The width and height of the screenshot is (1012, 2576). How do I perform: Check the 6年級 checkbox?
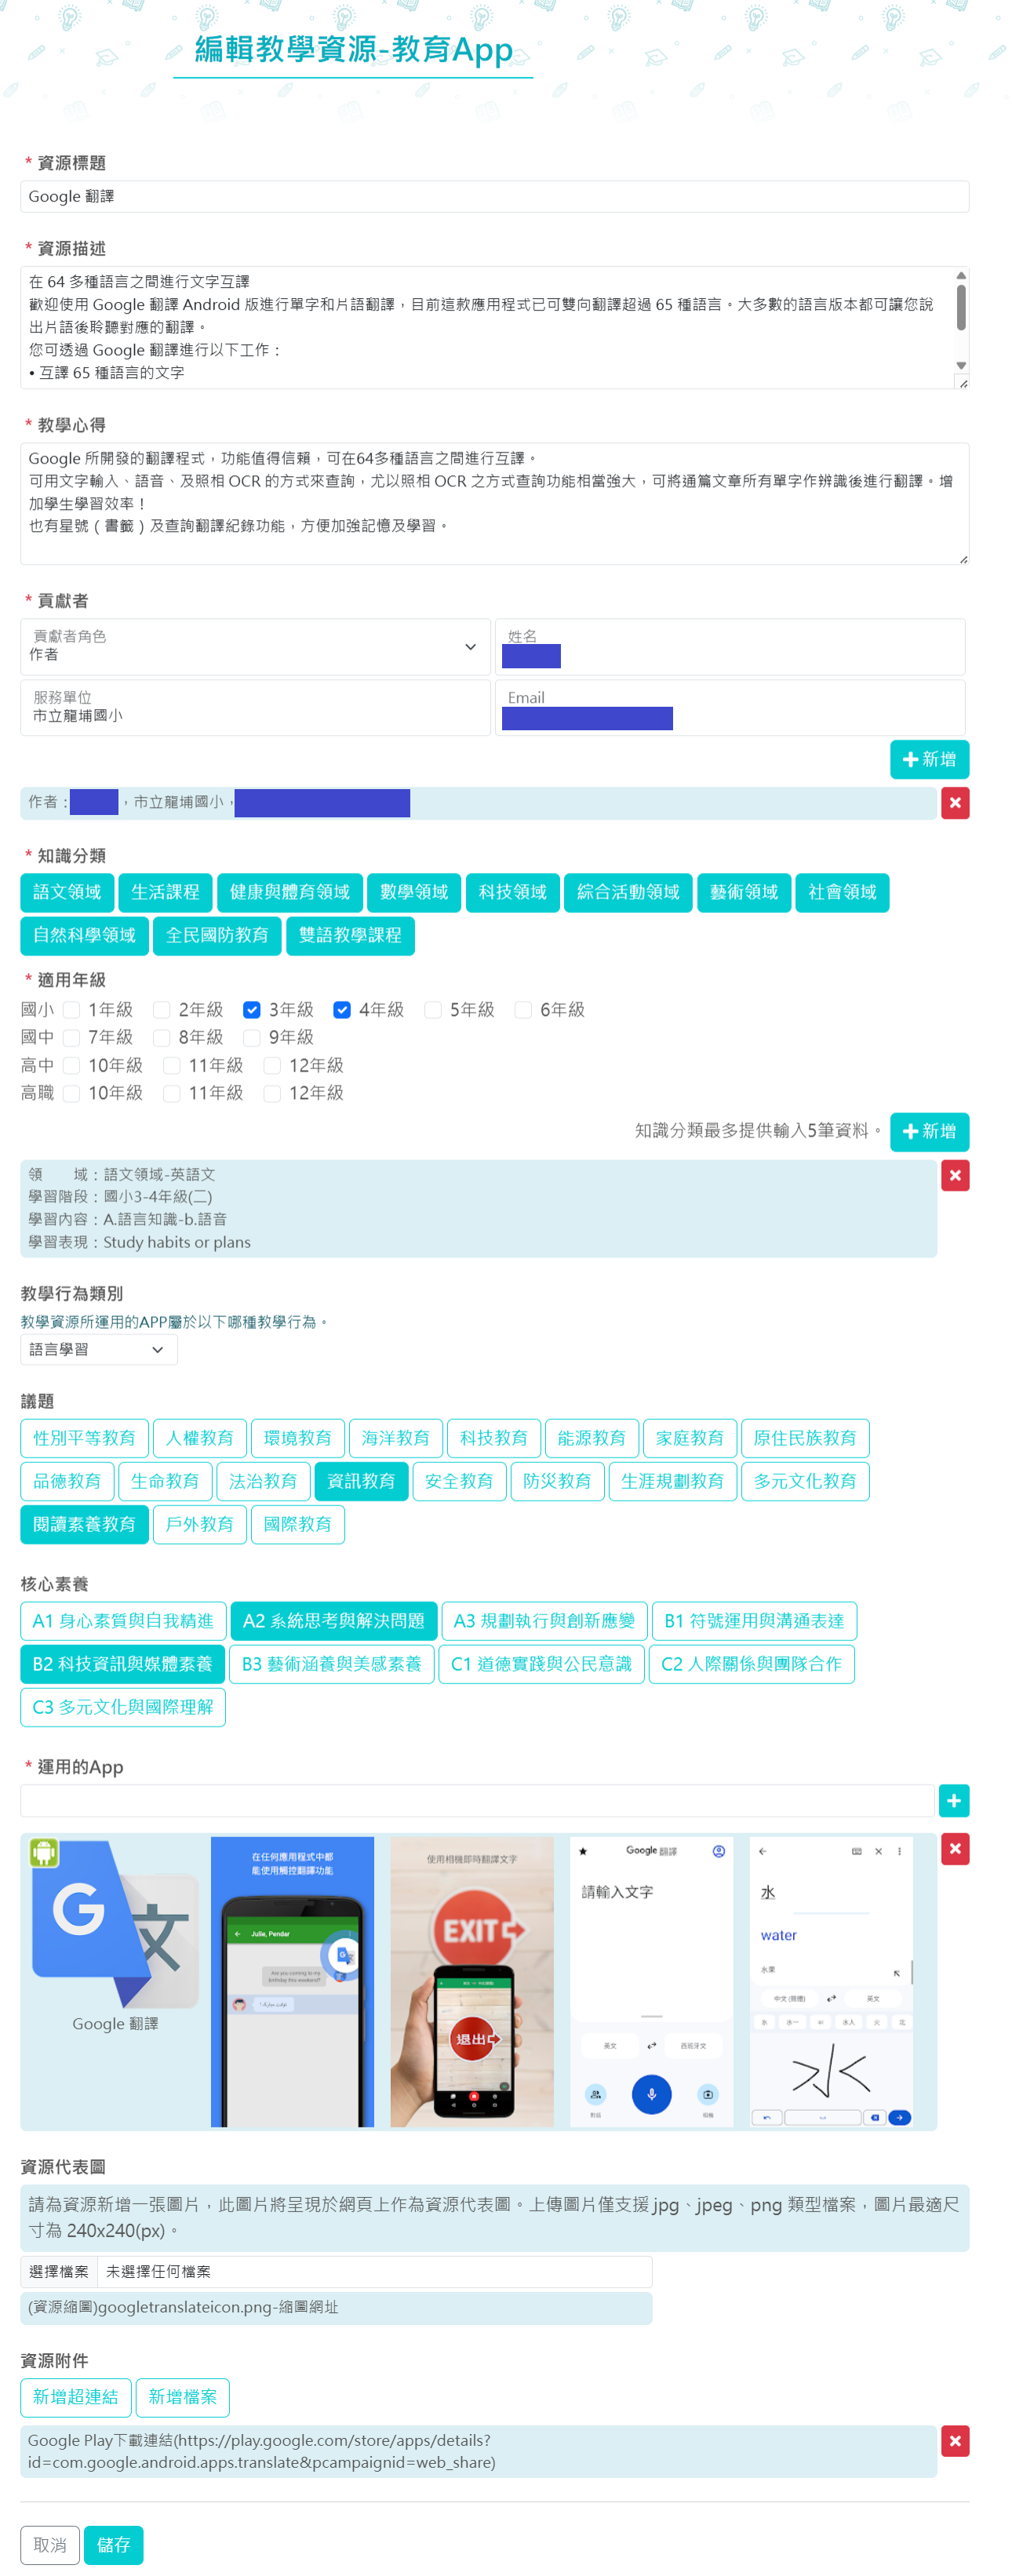pos(523,1010)
